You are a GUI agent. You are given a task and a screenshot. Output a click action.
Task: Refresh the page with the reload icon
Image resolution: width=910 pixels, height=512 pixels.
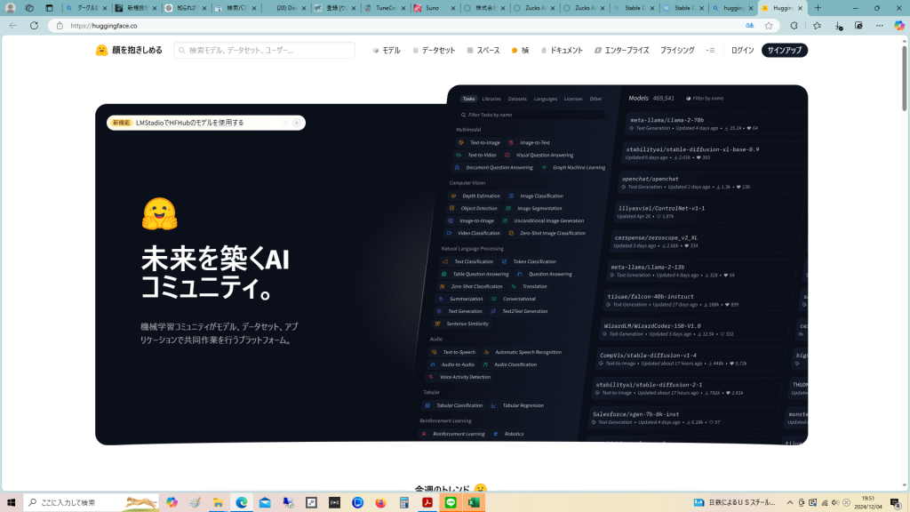tap(35, 26)
